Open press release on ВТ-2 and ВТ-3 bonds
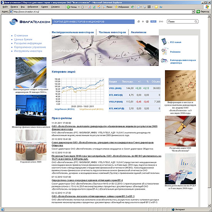 pos(93,196)
